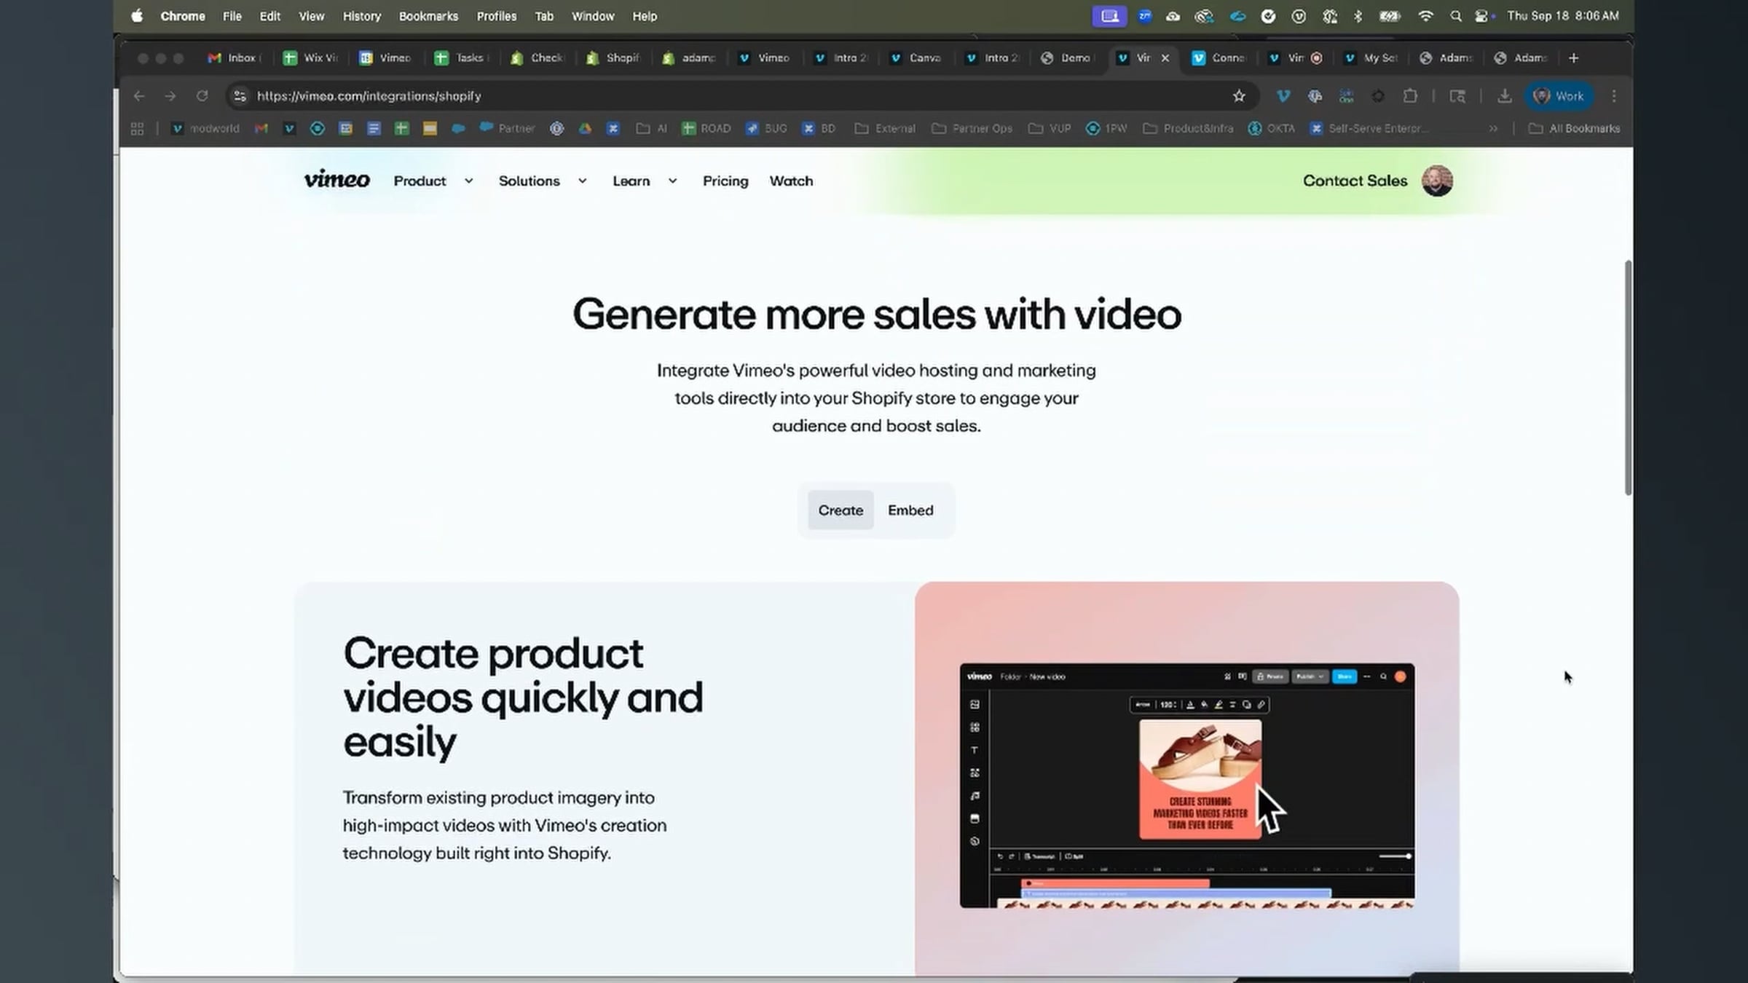Switch to the Tasks tab
Viewport: 1748px width, 983px height.
click(x=462, y=58)
